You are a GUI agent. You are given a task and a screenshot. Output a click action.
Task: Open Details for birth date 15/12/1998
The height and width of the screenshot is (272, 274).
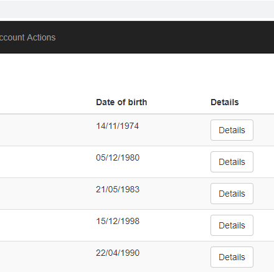[x=232, y=225]
